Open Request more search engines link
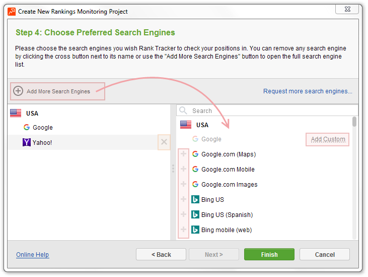Viewport: 368px width, 277px height. coord(308,91)
